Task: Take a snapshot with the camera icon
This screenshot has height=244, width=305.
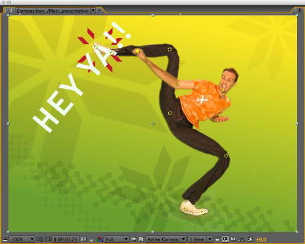Action: (x=84, y=239)
